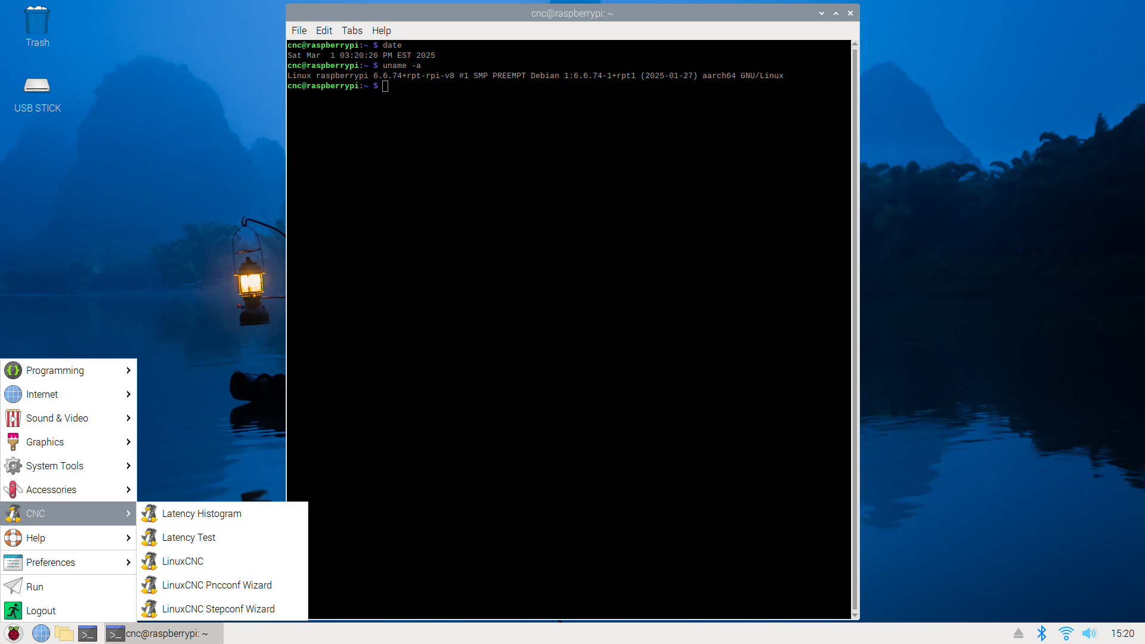Image resolution: width=1145 pixels, height=644 pixels.
Task: Launch Latency Test from CNC submenu
Action: (x=222, y=537)
